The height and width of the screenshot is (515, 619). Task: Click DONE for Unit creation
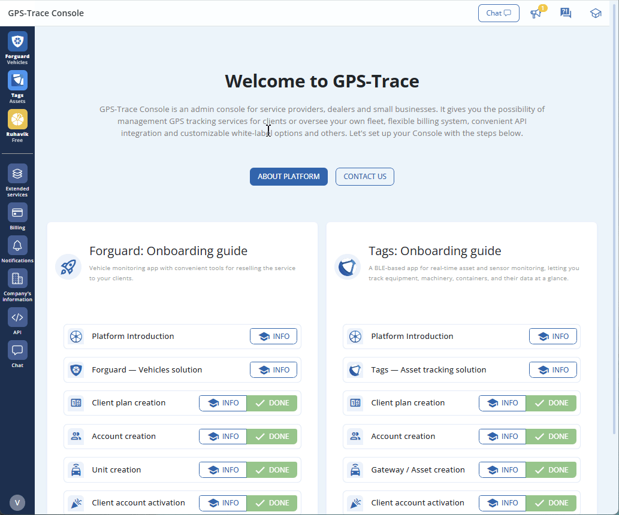tap(272, 469)
